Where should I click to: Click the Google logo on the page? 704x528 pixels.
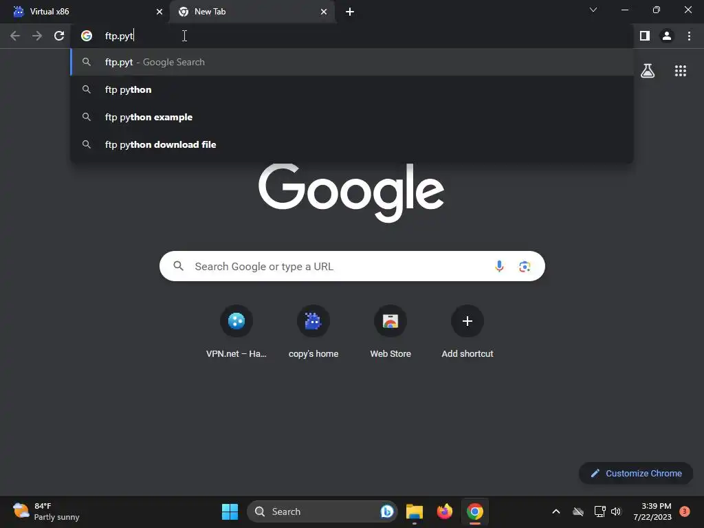[351, 192]
